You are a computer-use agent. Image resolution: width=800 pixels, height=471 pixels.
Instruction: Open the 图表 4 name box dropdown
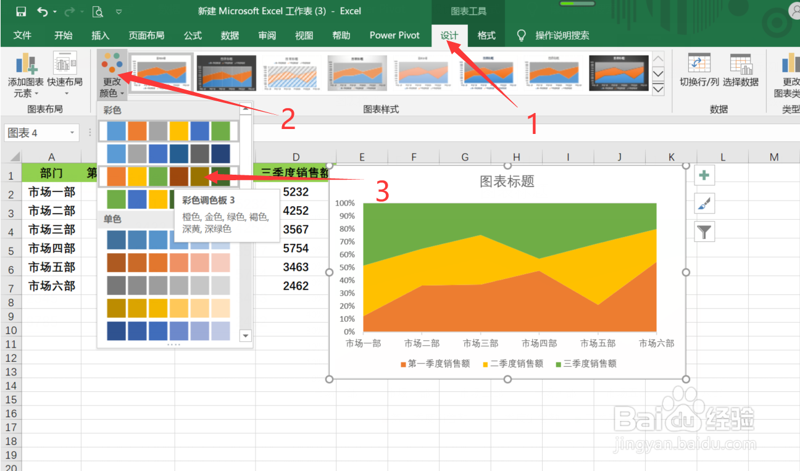72,133
